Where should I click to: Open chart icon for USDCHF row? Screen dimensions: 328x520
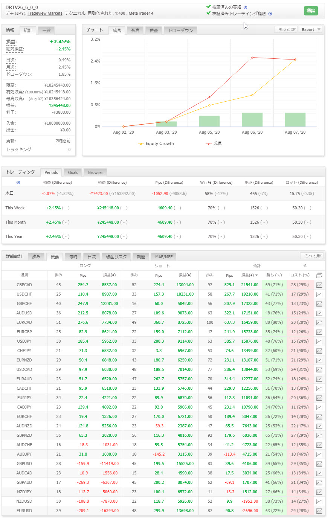coord(319,294)
